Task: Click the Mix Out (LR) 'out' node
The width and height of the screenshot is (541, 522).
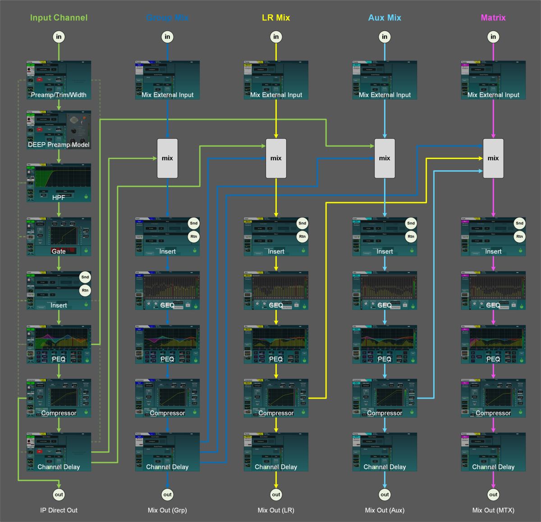Action: click(x=276, y=495)
